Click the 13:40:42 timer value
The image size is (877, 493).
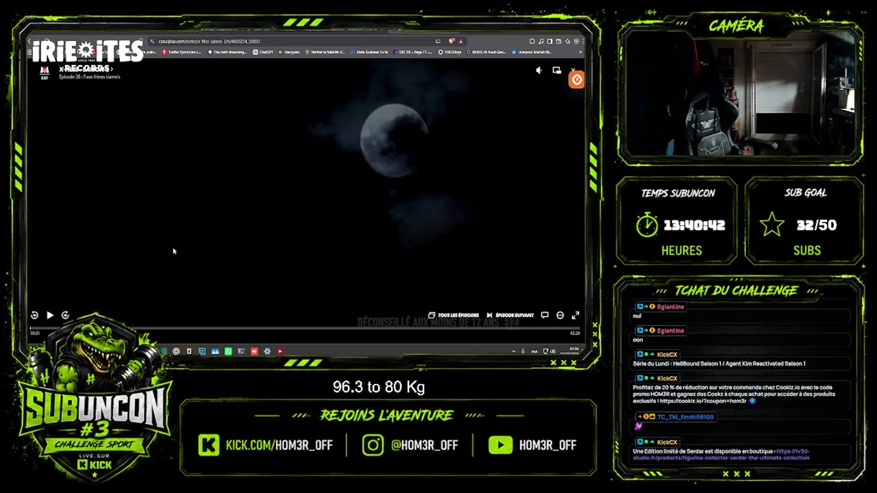[x=694, y=225]
